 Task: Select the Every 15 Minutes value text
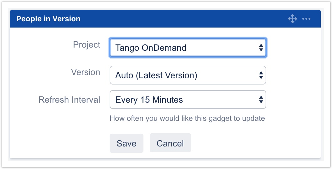tap(149, 100)
